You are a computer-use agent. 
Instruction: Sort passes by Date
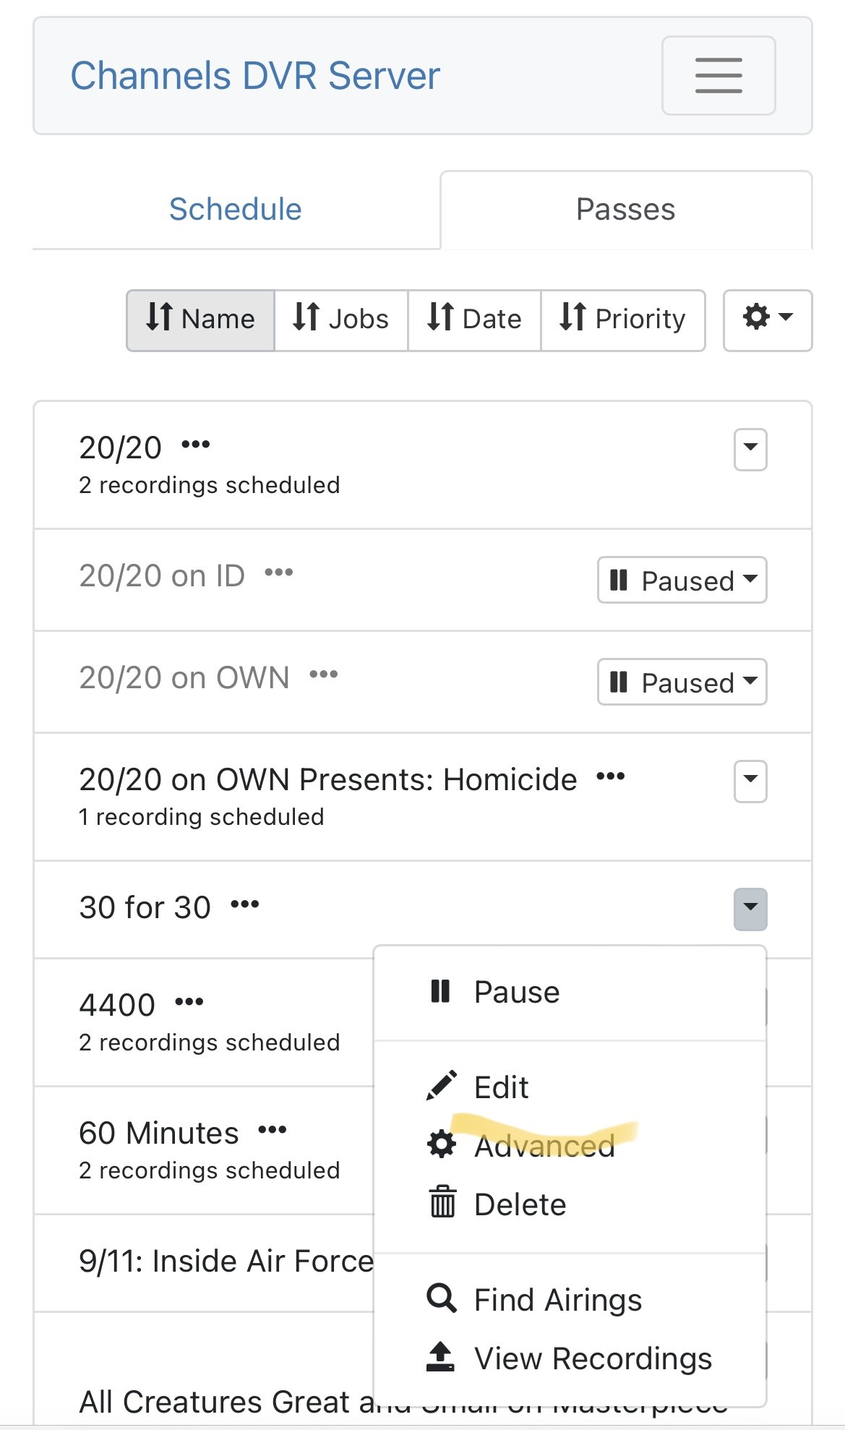474,320
